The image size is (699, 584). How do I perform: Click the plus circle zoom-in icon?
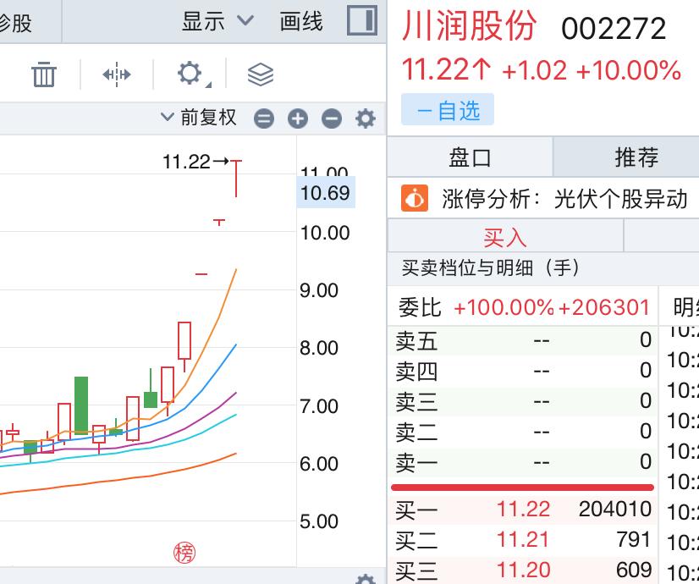pos(297,118)
